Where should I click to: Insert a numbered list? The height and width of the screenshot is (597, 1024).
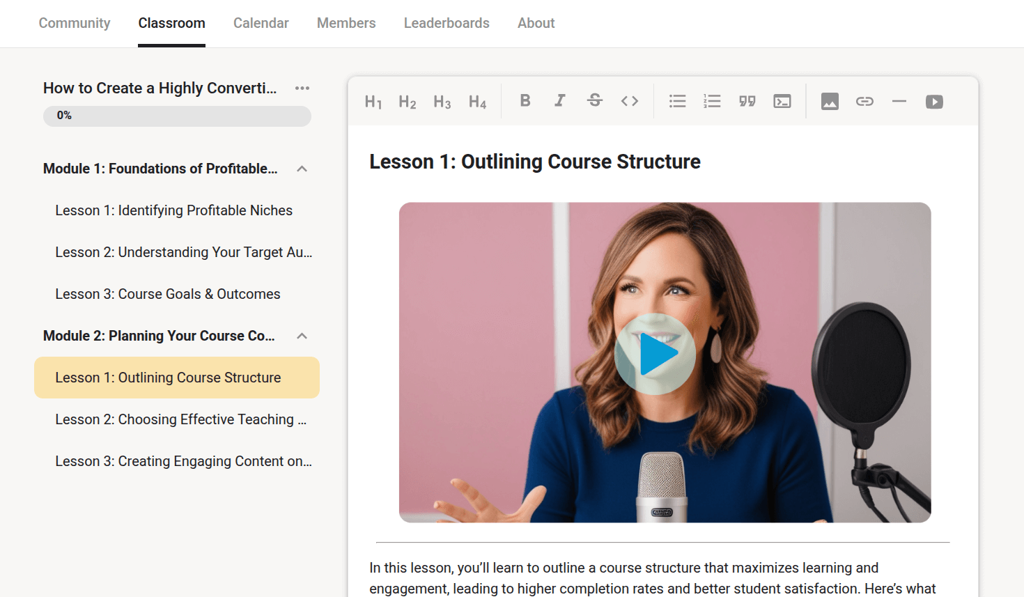coord(712,102)
